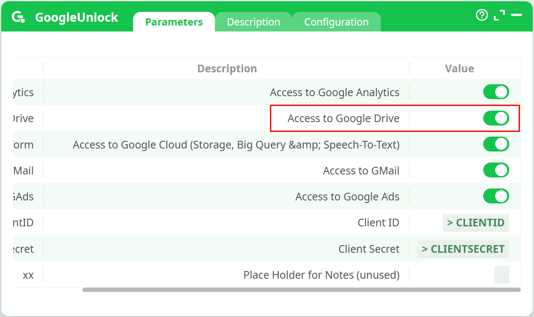This screenshot has width=534, height=317.
Task: Click the Description column header
Action: click(x=227, y=69)
